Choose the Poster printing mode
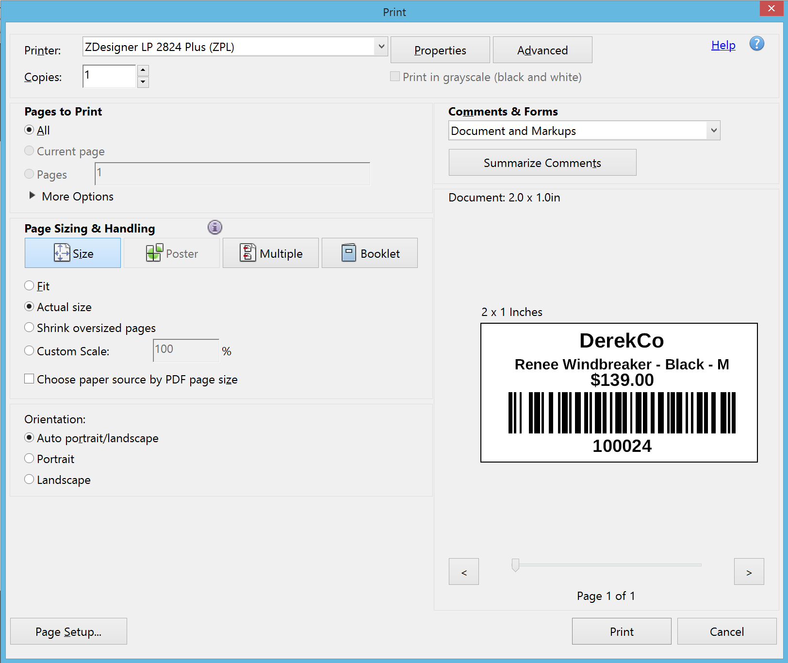Screen dimensions: 788x663 pos(171,253)
